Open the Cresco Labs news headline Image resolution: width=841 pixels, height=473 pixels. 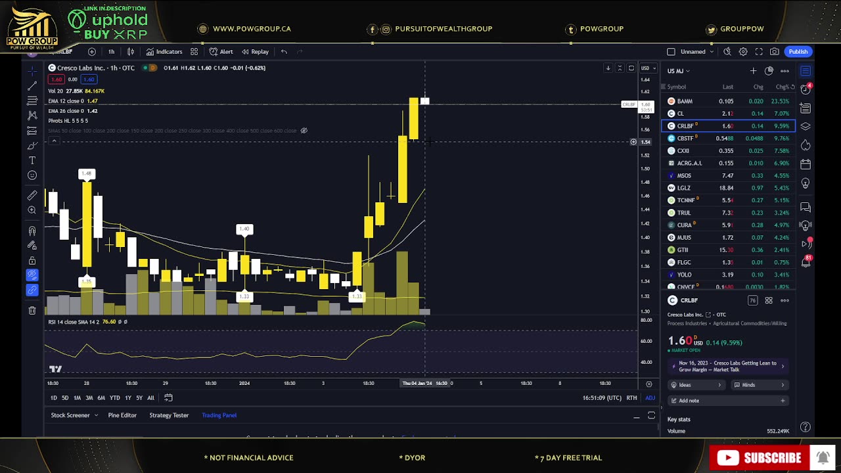pos(727,366)
